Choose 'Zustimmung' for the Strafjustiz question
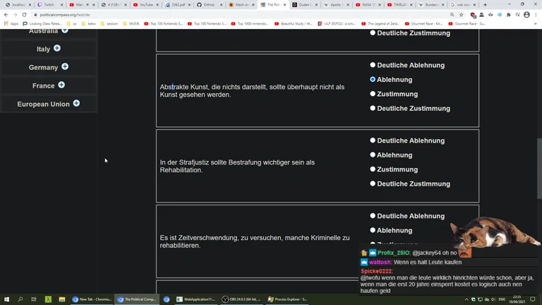 click(373, 169)
